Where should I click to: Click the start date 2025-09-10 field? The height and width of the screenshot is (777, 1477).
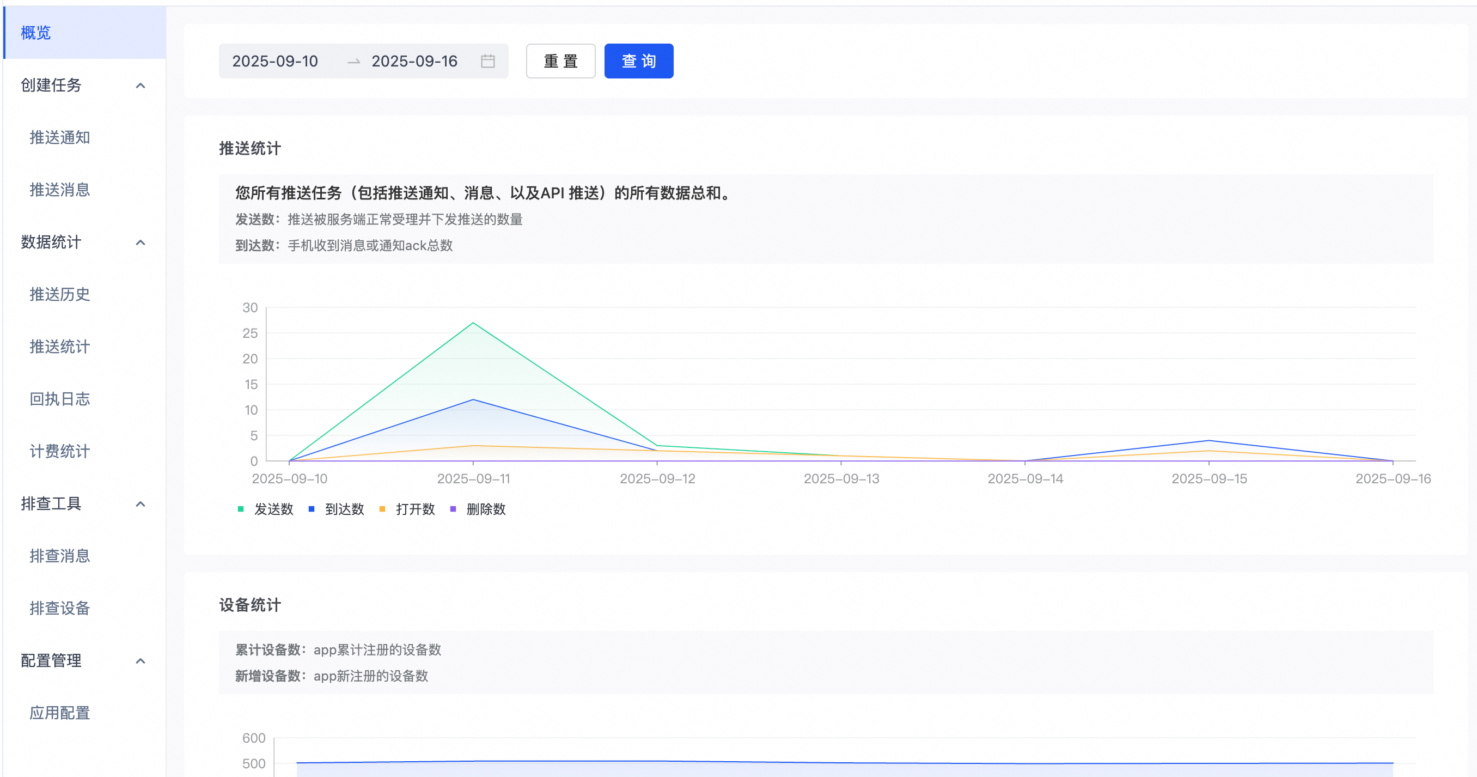[x=275, y=61]
